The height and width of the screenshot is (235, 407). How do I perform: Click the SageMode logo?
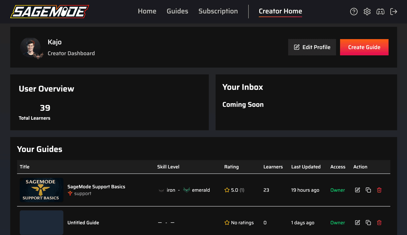50,11
